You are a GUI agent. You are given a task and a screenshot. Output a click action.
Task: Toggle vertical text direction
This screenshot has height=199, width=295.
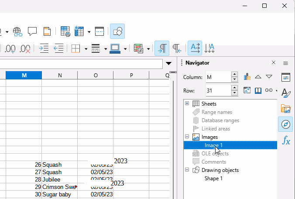209,48
